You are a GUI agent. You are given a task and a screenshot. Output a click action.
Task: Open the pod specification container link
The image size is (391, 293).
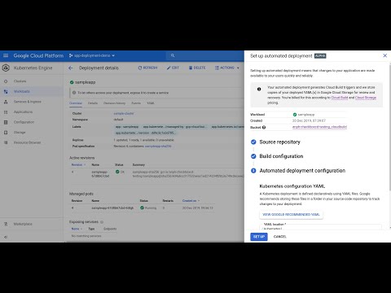pos(158,146)
